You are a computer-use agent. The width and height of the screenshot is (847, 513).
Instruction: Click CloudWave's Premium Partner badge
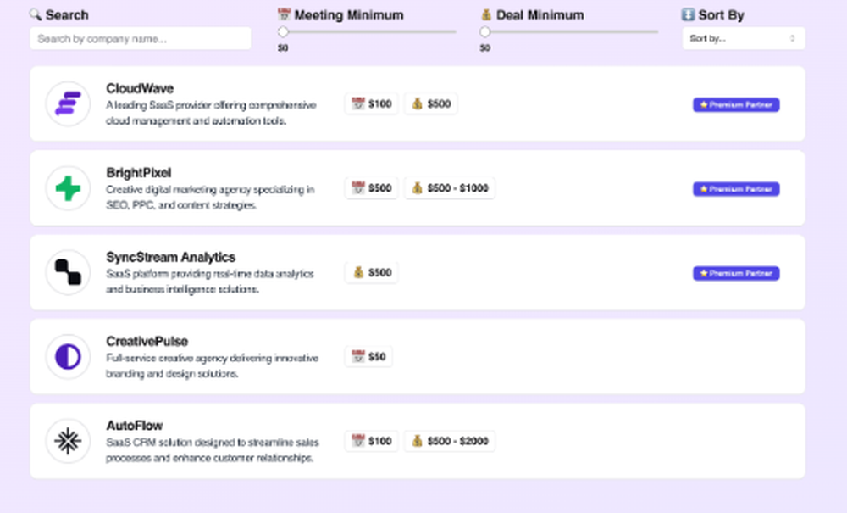[735, 104]
